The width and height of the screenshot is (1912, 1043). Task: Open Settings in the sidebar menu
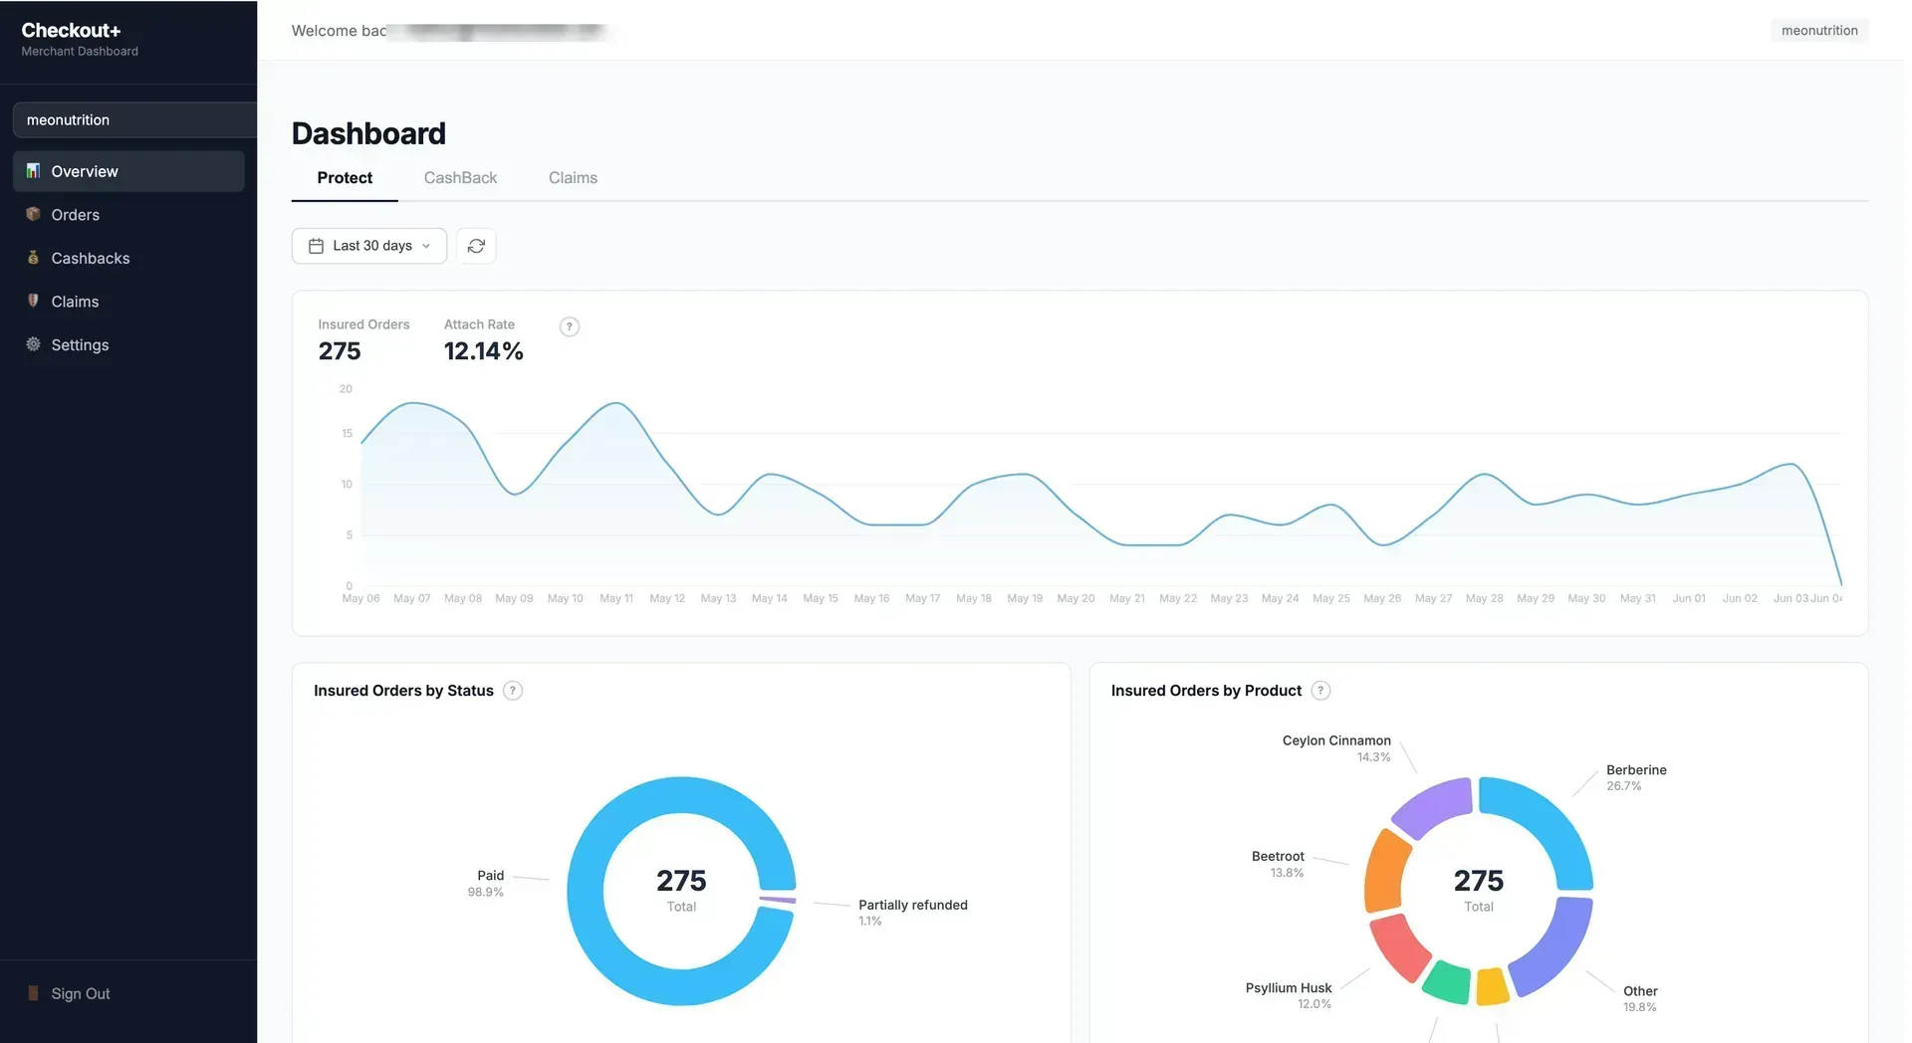point(128,344)
